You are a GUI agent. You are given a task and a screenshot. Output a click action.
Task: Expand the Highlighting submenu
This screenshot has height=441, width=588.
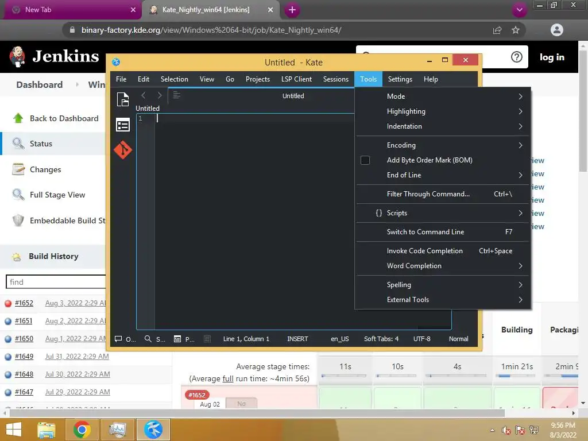click(443, 111)
